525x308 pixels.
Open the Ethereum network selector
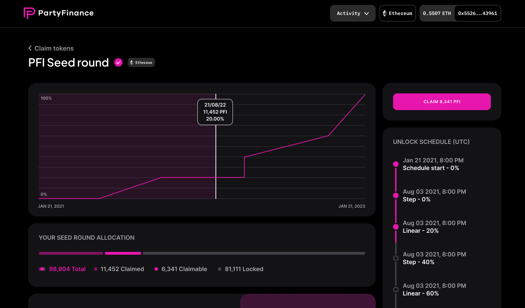[x=398, y=13]
